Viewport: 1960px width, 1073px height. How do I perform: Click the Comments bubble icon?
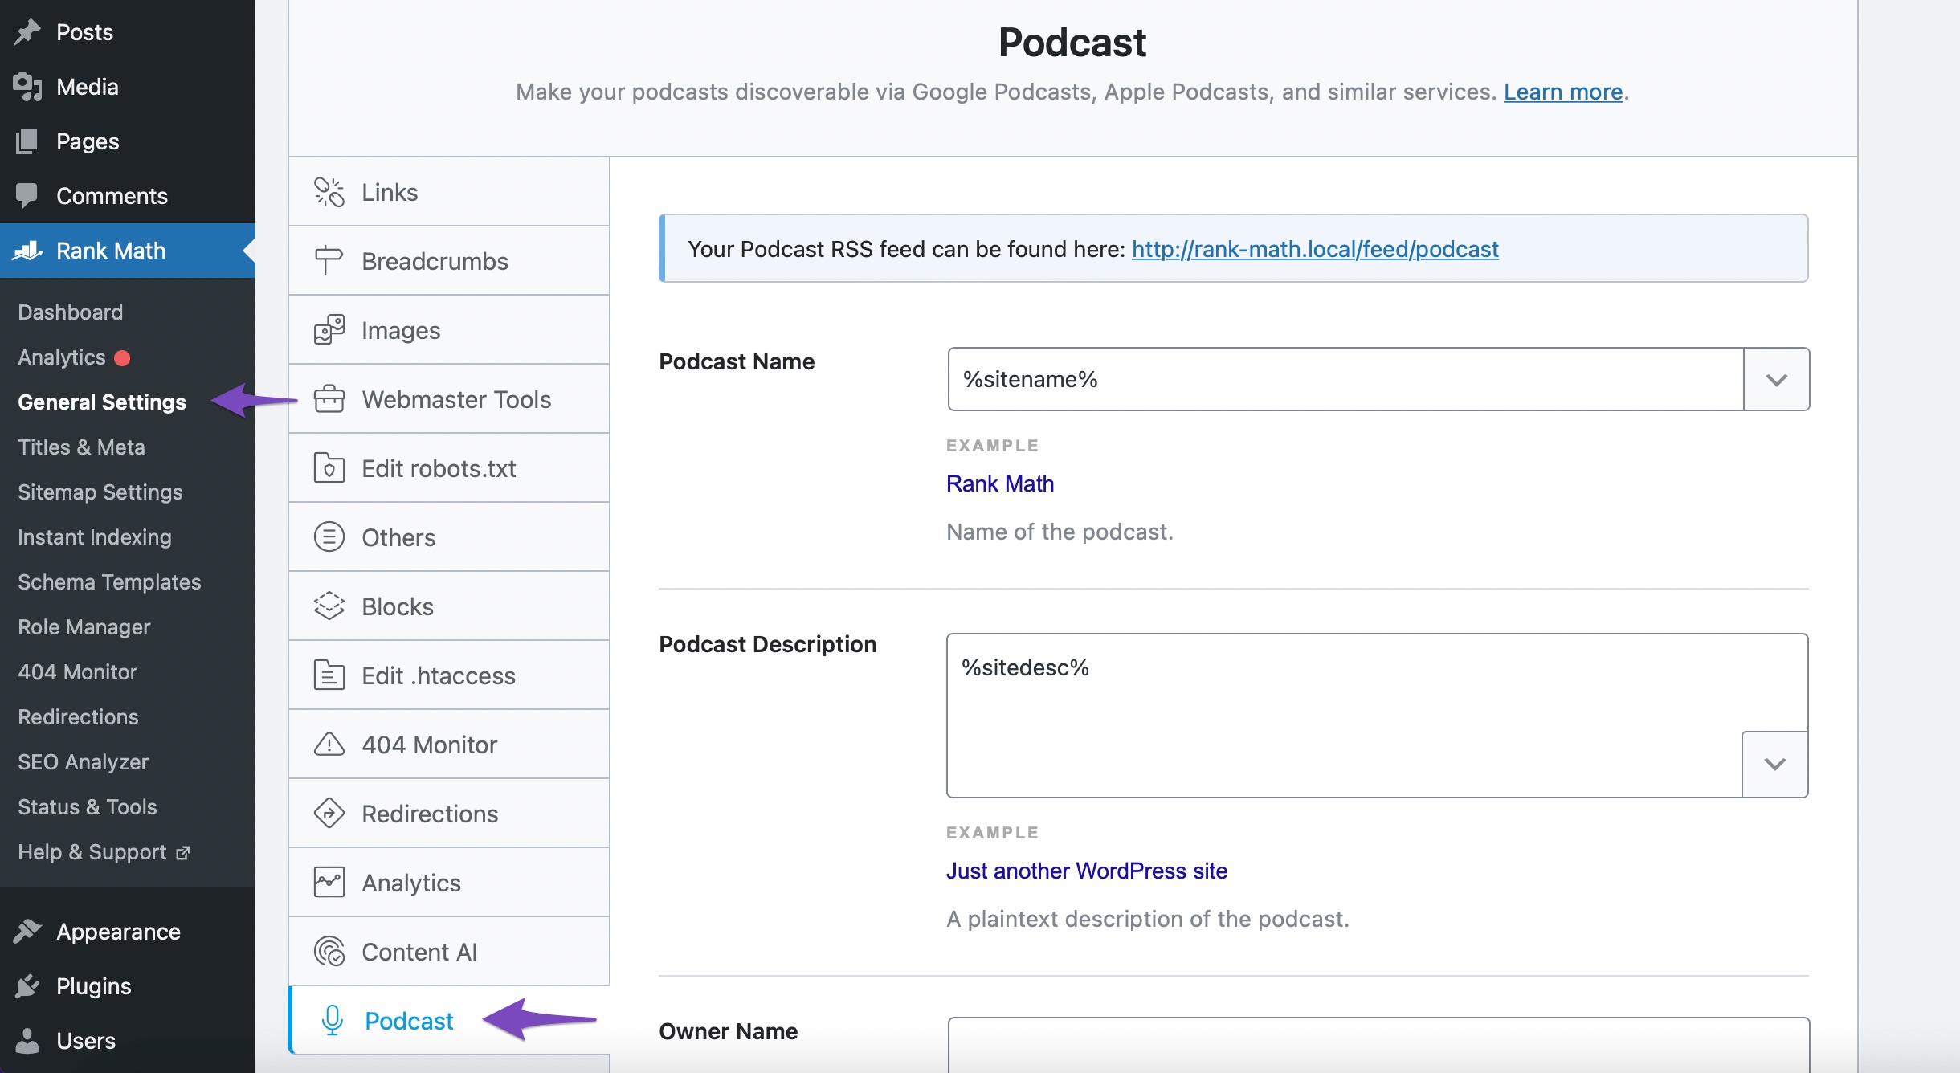tap(27, 196)
